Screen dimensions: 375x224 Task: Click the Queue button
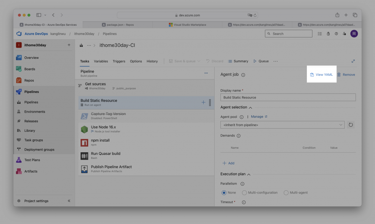[261, 61]
